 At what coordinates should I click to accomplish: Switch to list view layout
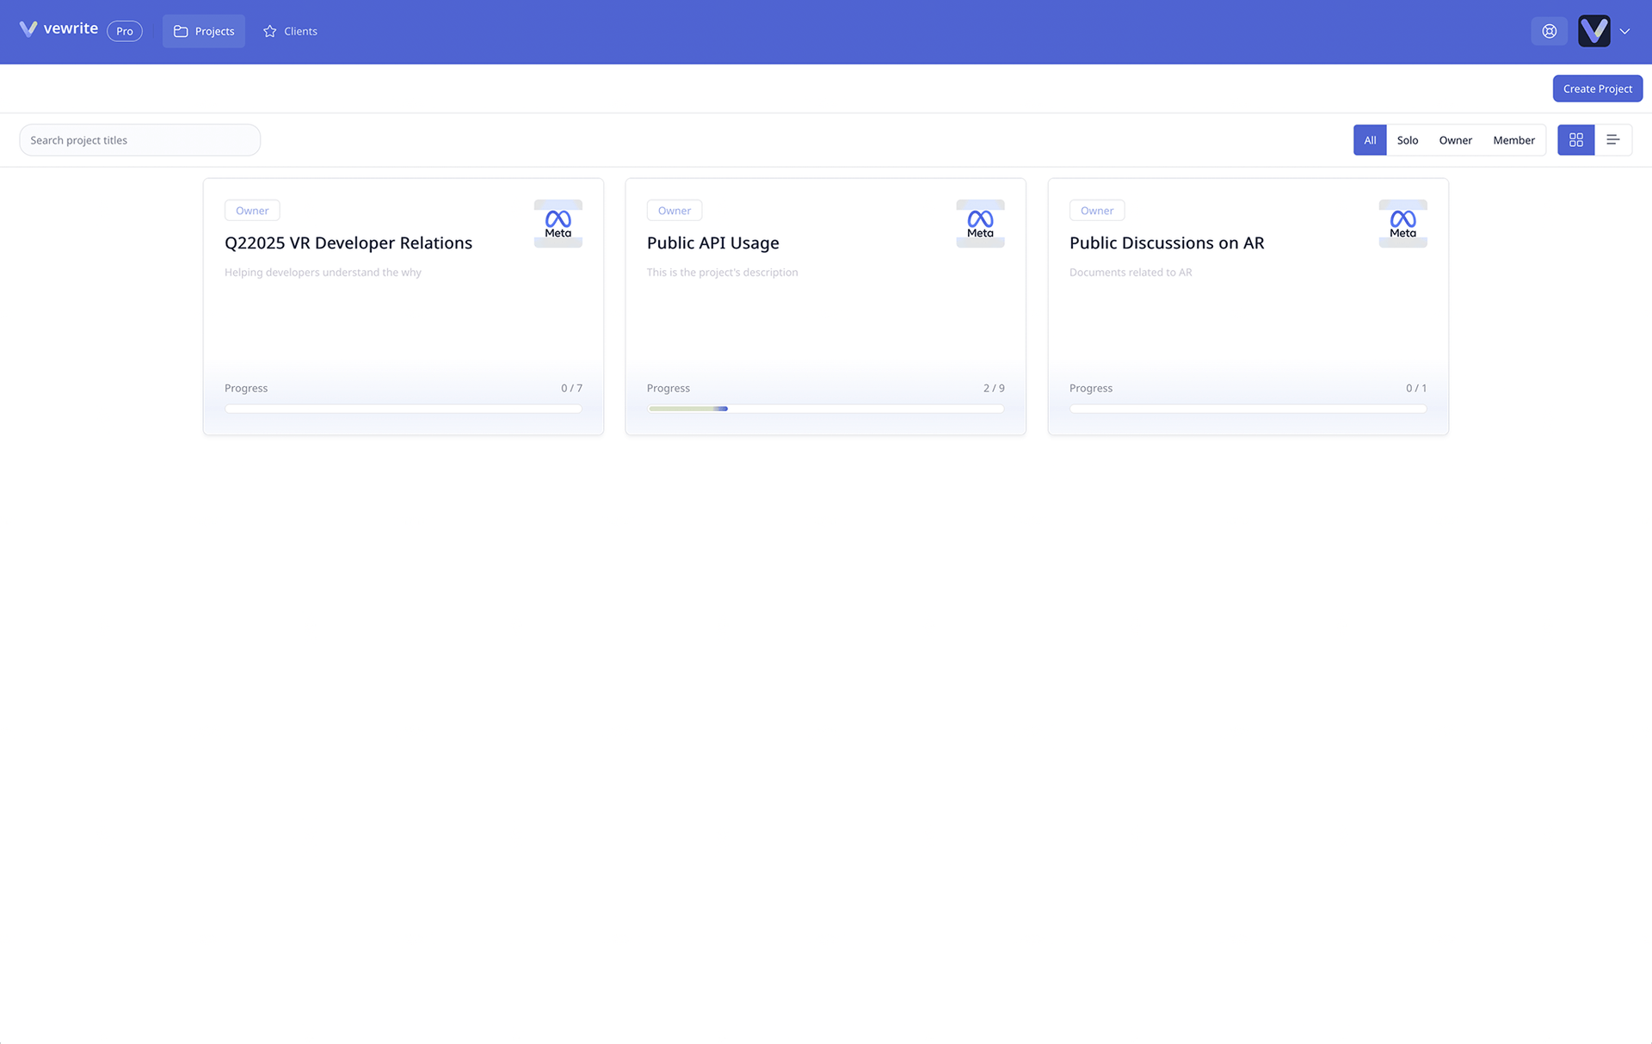tap(1612, 140)
